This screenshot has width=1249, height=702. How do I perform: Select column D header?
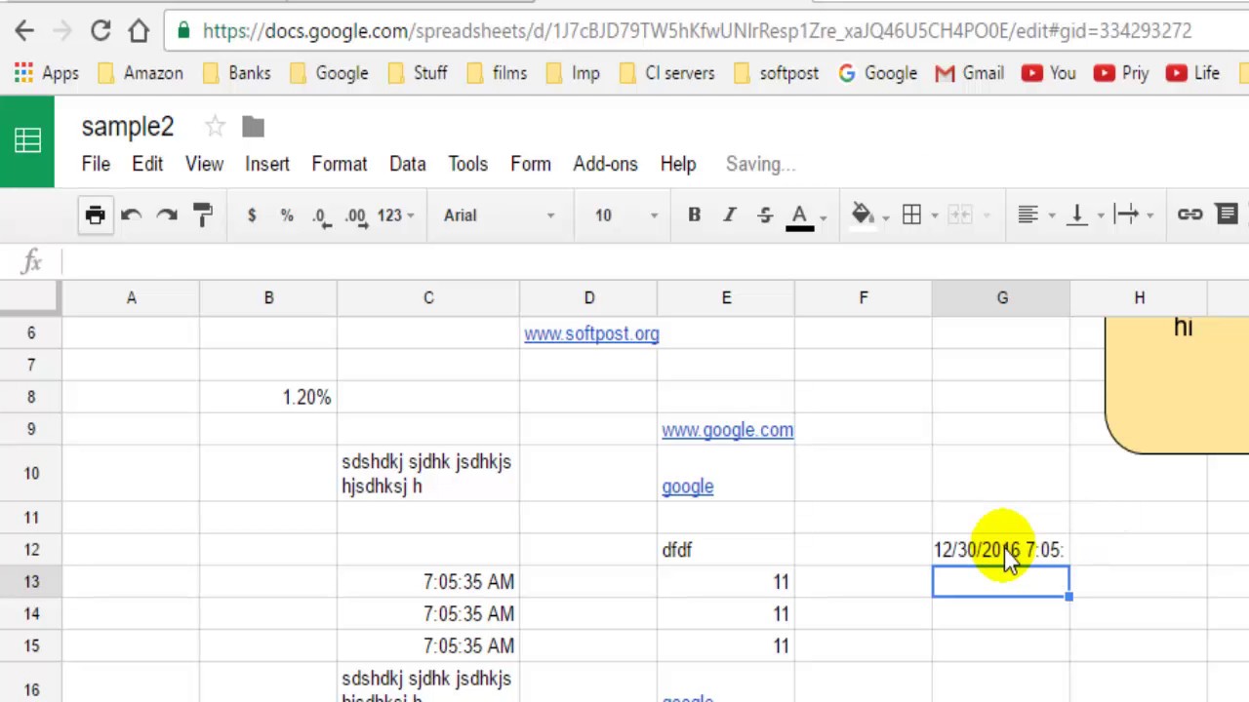point(588,297)
